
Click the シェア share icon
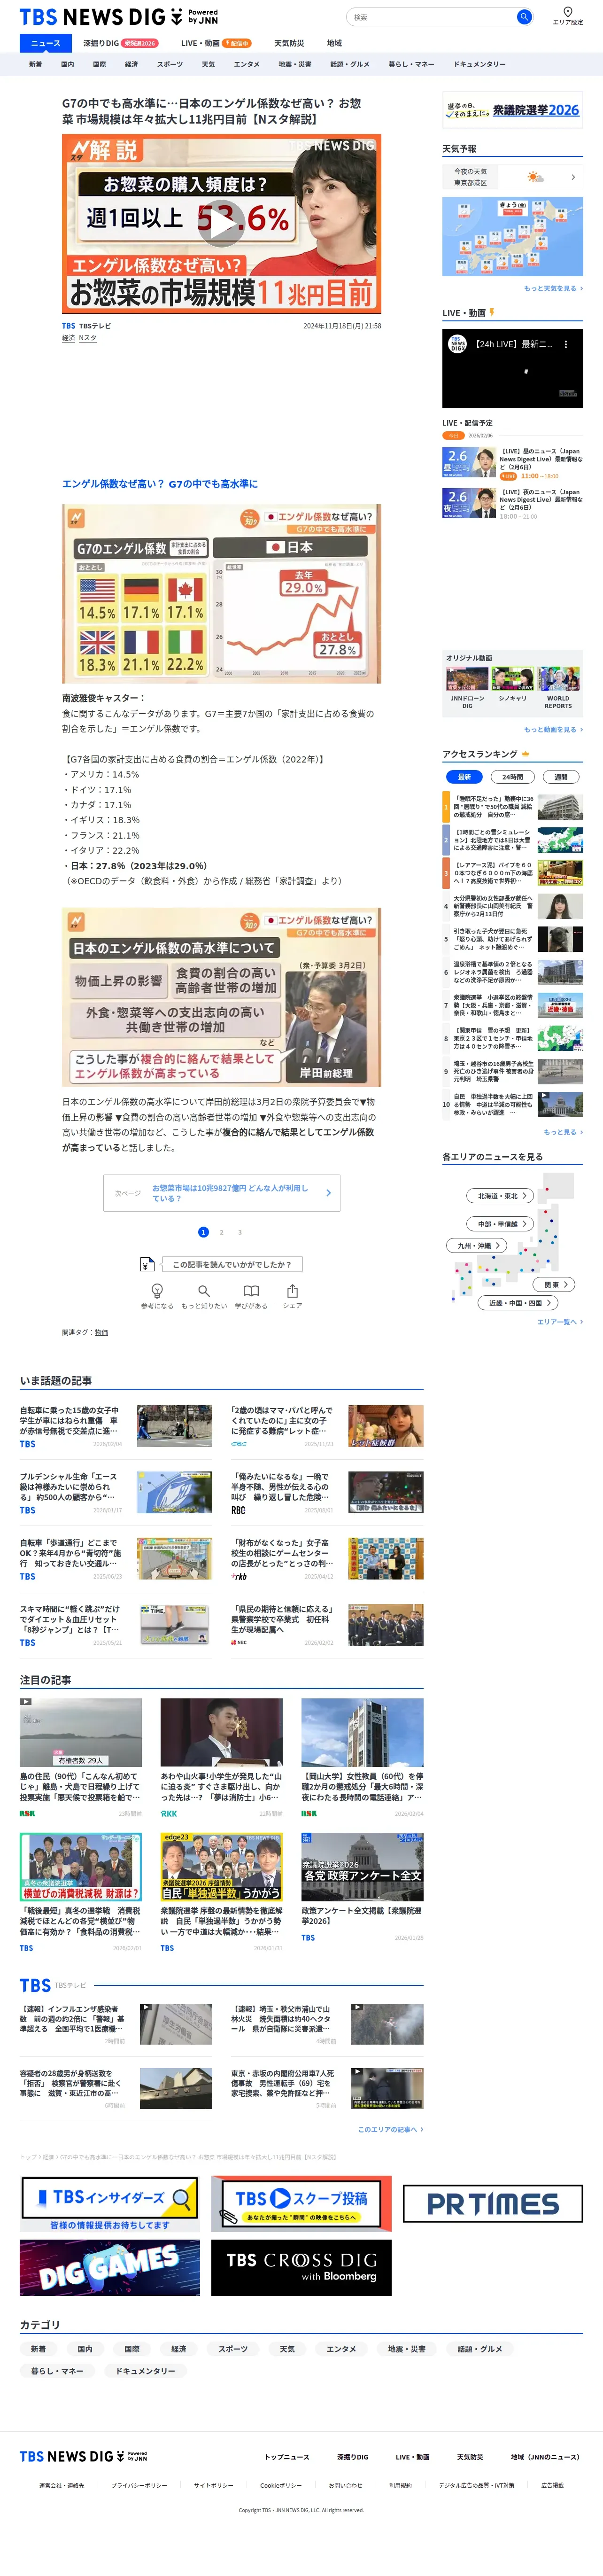tap(292, 1291)
